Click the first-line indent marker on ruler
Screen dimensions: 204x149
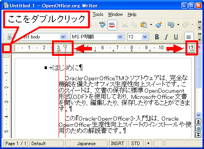coord(65,46)
